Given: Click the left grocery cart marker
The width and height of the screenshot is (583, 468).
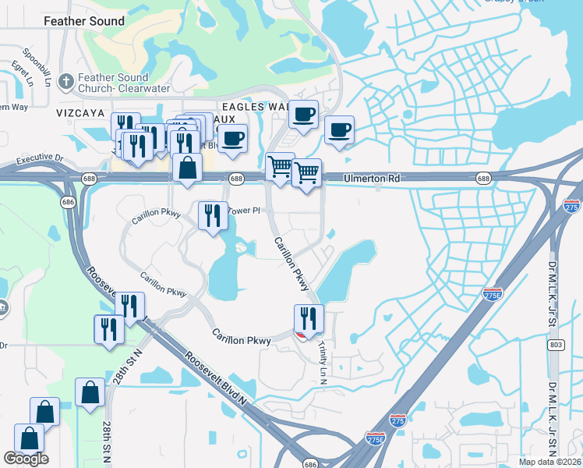Looking at the screenshot, I should click(280, 167).
